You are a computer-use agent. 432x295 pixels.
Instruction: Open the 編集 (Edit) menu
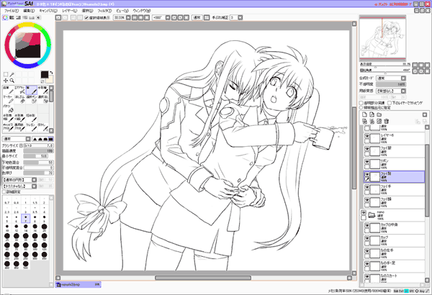pos(29,11)
